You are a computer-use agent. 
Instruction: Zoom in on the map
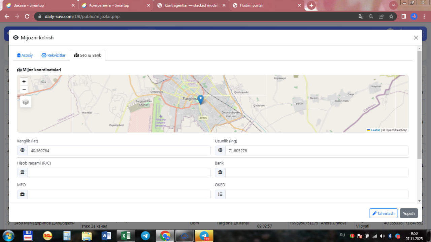(x=24, y=81)
